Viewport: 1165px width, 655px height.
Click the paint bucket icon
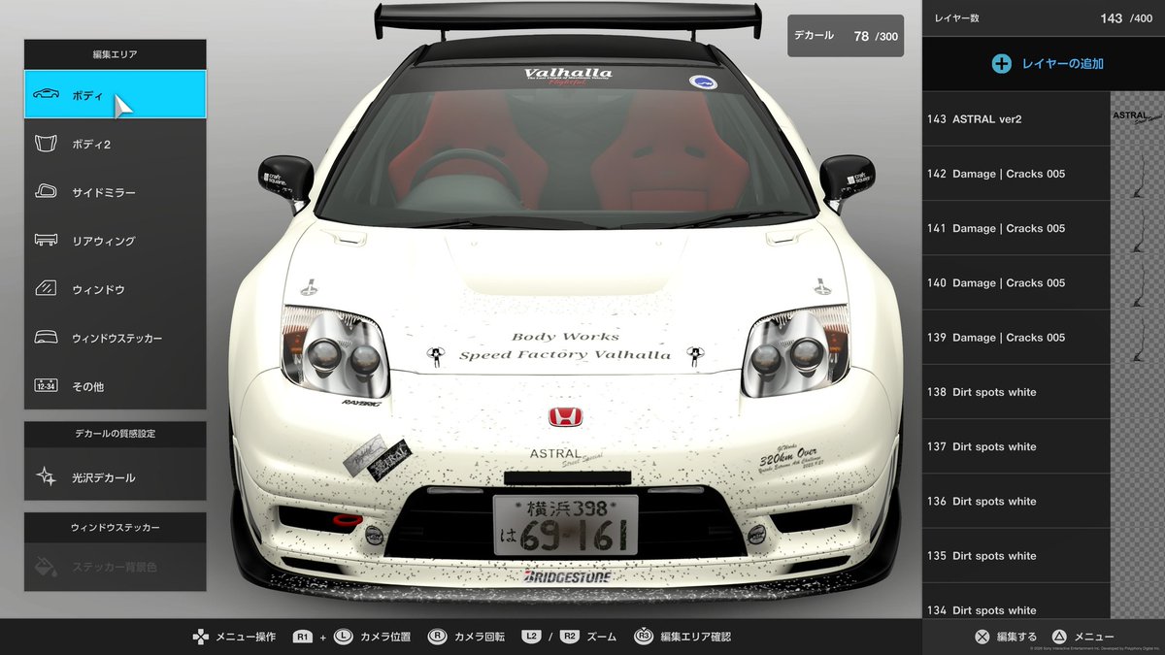(46, 566)
